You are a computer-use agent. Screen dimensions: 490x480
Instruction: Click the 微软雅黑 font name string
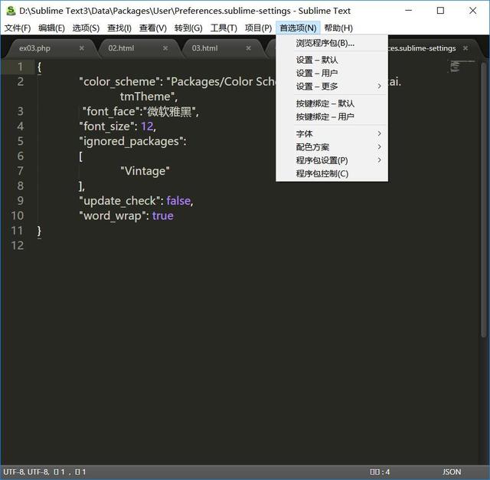[x=169, y=112]
